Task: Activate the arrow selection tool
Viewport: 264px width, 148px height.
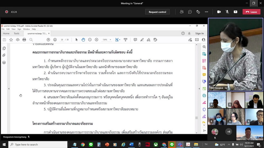Action: [x=77, y=40]
